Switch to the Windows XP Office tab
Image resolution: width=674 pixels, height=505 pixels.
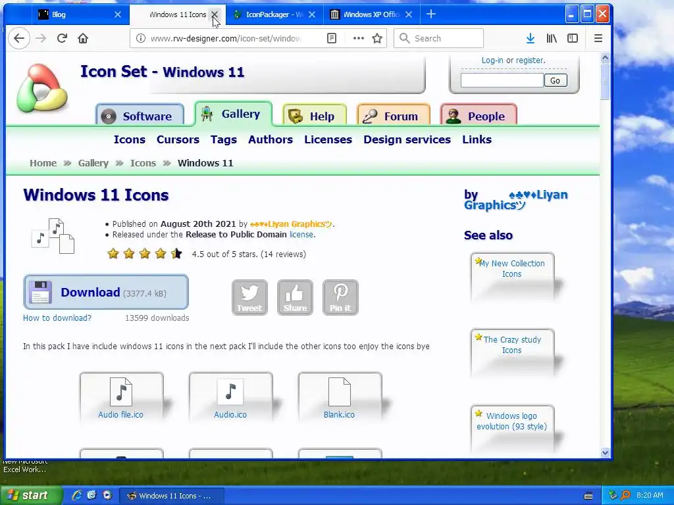(x=371, y=14)
